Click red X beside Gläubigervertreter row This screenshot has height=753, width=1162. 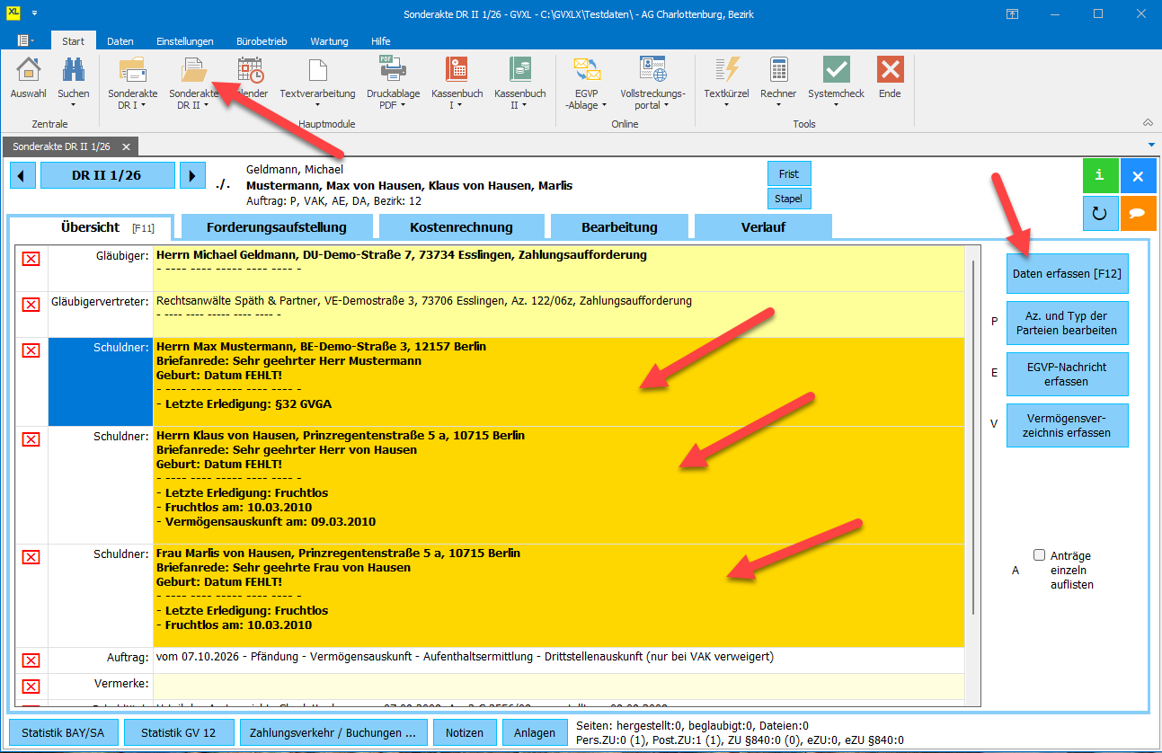(31, 305)
